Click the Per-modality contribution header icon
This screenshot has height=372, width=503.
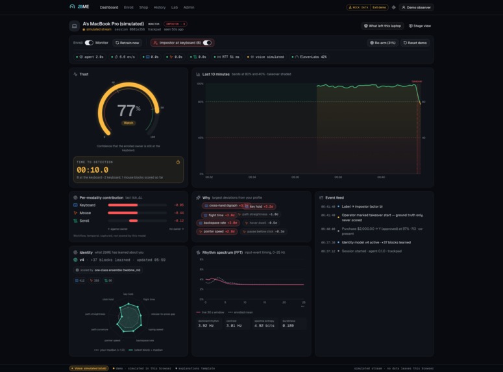75,198
